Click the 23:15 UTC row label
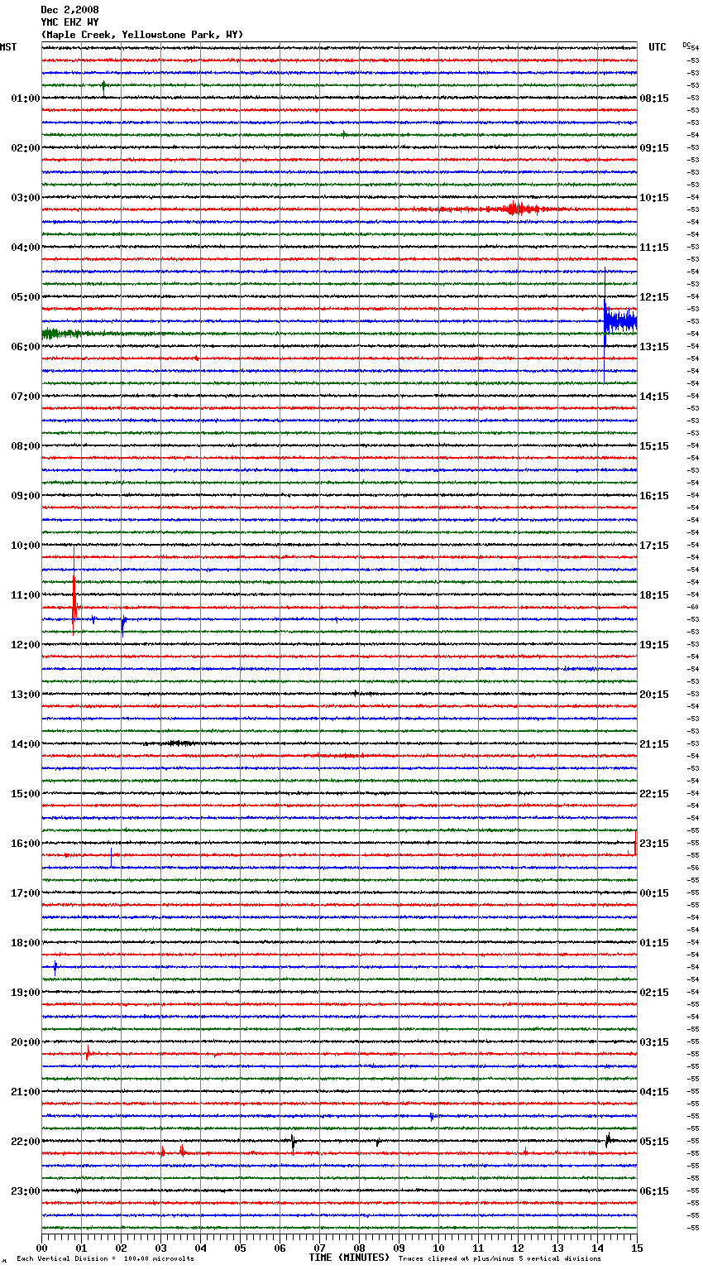This screenshot has height=1270, width=703. coord(654,844)
